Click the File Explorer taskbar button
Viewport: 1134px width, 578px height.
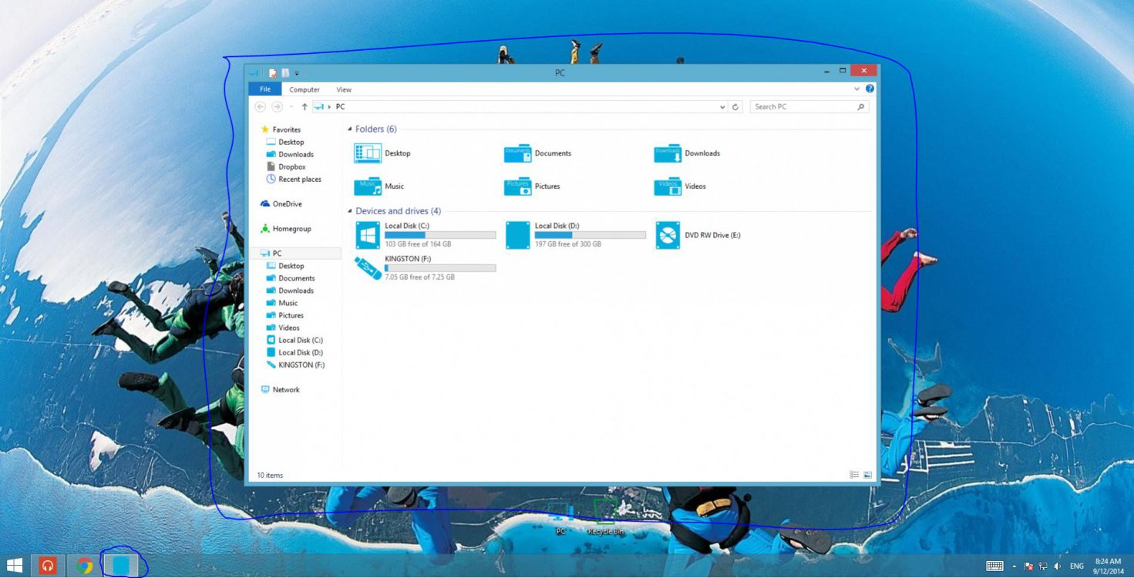tap(121, 566)
